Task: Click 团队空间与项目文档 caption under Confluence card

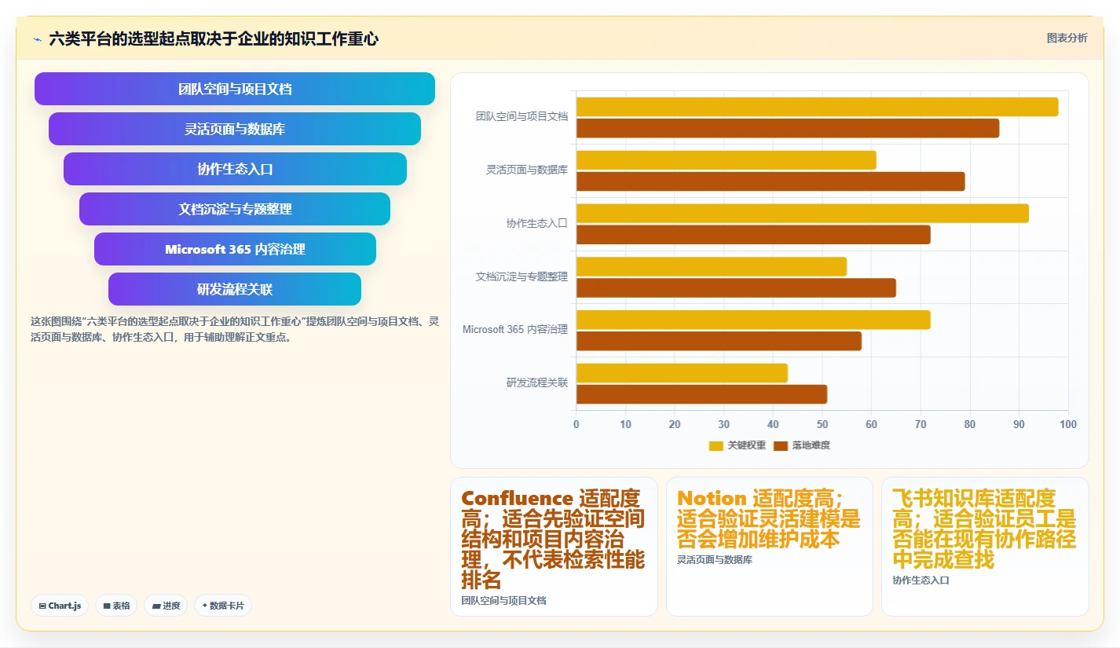Action: pos(503,600)
